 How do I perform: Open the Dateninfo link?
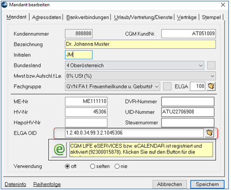click(15, 184)
